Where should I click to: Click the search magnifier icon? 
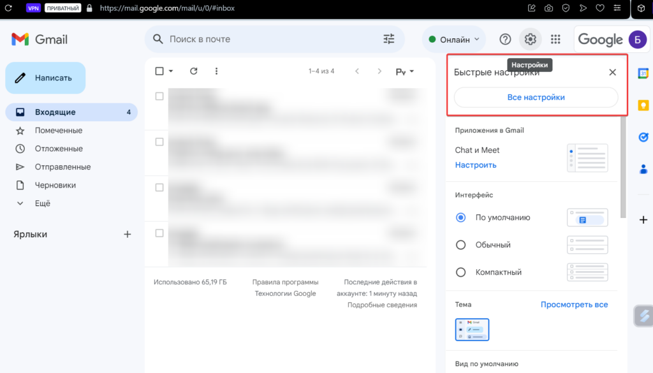pyautogui.click(x=158, y=39)
